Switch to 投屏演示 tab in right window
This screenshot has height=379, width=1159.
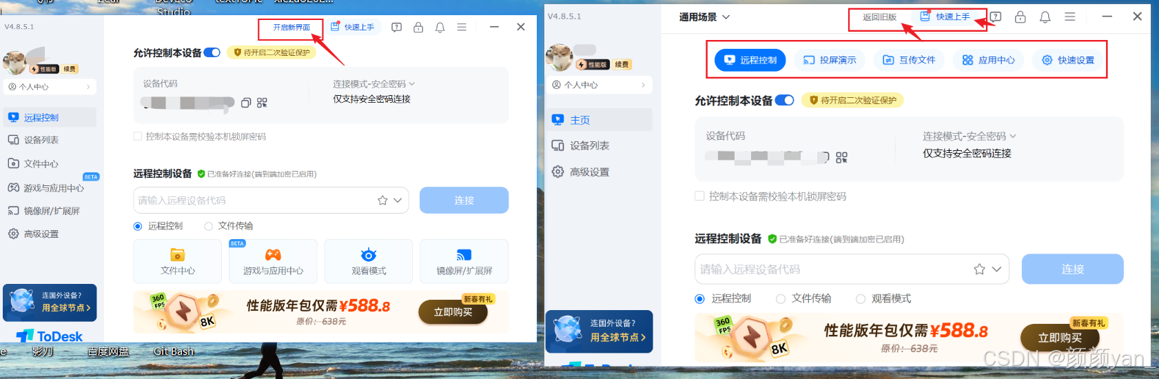[x=830, y=60]
